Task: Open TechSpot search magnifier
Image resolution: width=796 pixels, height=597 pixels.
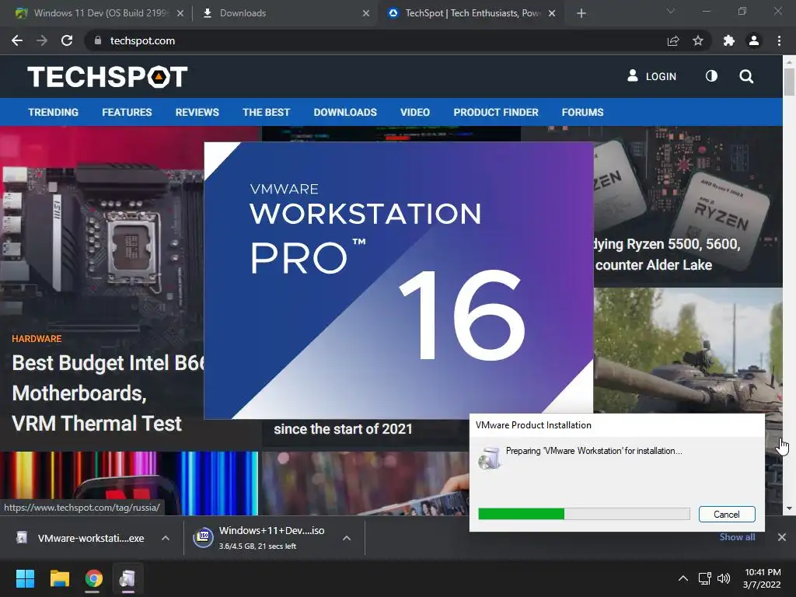Action: point(746,77)
